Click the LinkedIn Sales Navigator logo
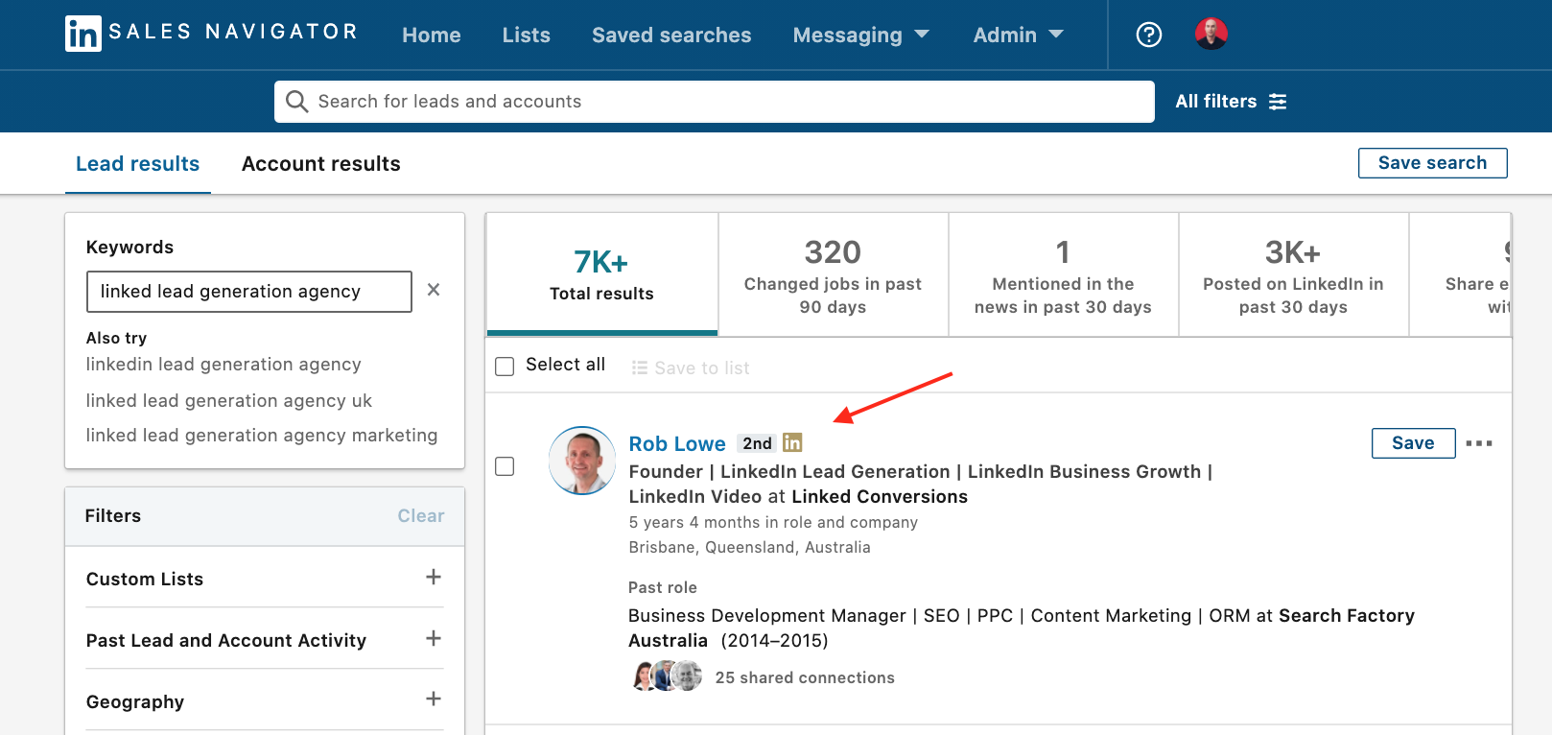Image resolution: width=1552 pixels, height=735 pixels. click(x=211, y=34)
